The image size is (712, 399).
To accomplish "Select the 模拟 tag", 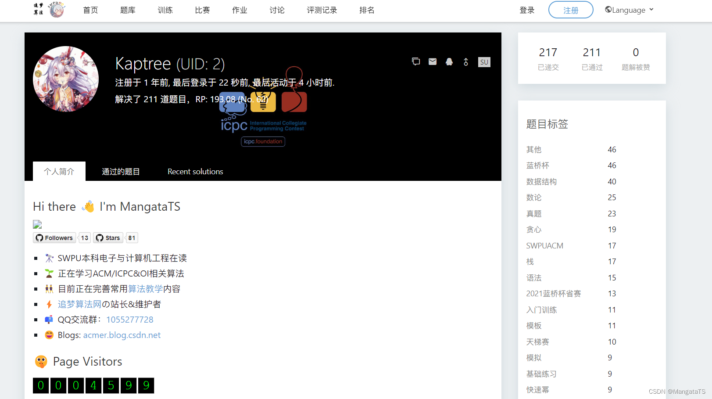I will click(534, 358).
